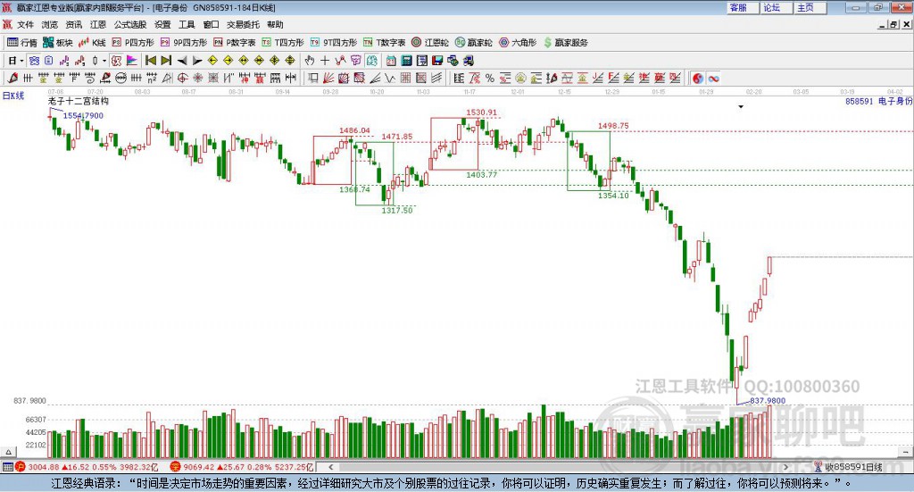914x492 pixels.
Task: Jump to last bar icon
Action: pyautogui.click(x=166, y=61)
